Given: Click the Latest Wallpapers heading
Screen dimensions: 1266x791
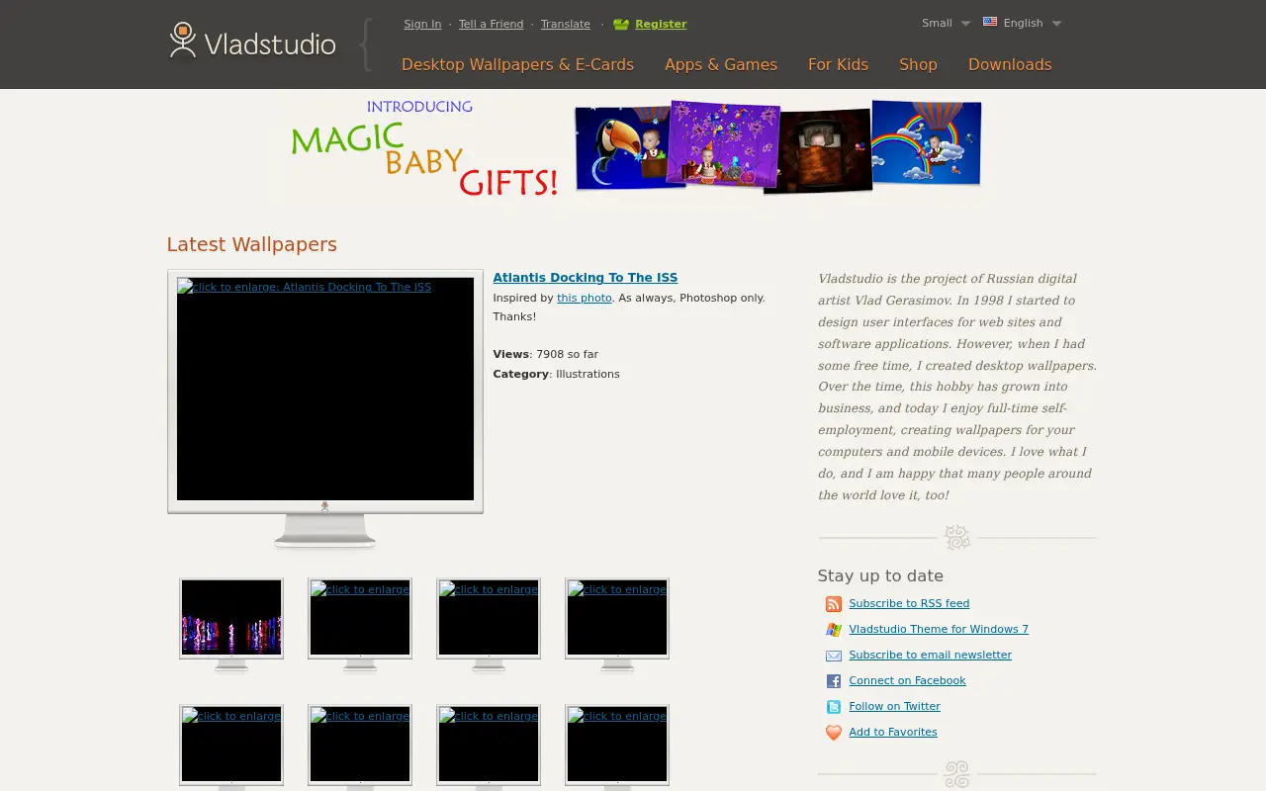Looking at the screenshot, I should coord(251,244).
